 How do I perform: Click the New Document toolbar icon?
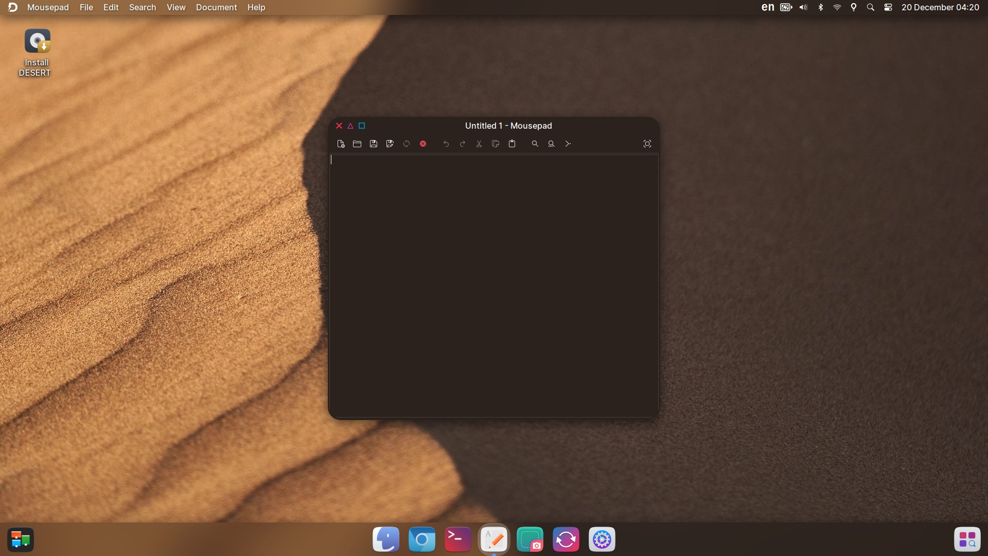(341, 144)
